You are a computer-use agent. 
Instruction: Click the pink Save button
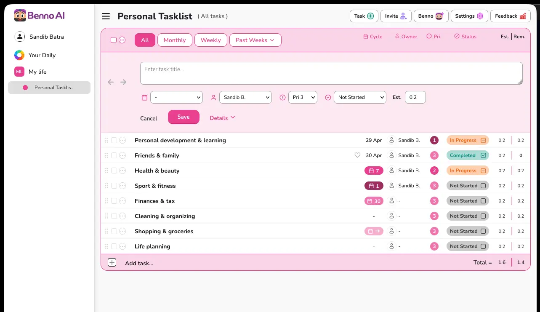tap(184, 117)
